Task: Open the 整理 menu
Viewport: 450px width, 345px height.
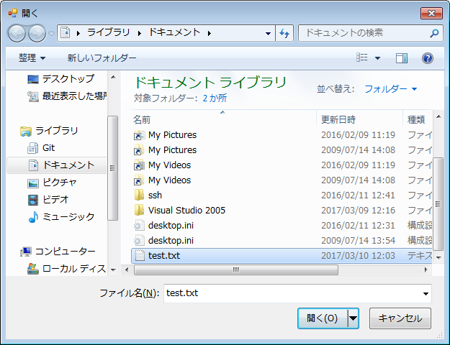Action: (x=32, y=58)
